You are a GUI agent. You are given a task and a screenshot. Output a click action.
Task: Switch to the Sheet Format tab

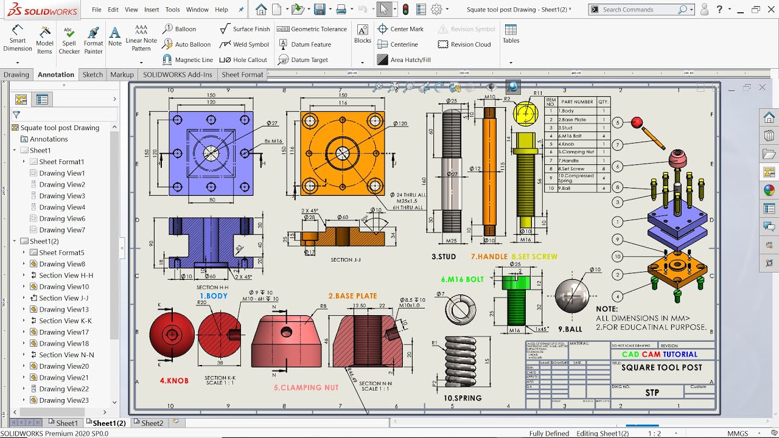(x=242, y=74)
